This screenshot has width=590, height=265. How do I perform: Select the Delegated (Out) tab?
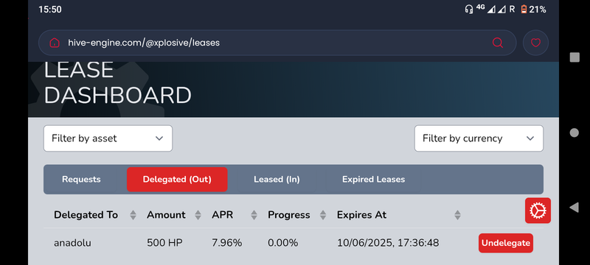coord(177,180)
